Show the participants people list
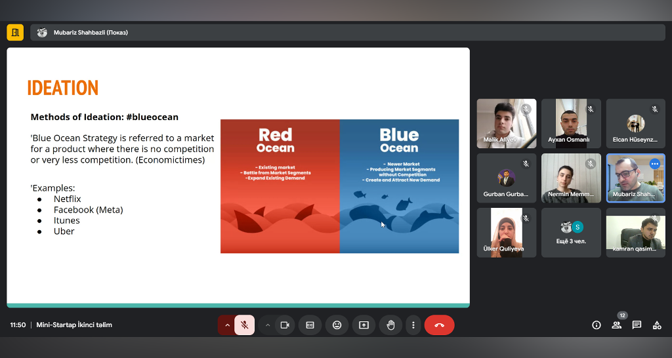This screenshot has width=672, height=358. pos(616,325)
